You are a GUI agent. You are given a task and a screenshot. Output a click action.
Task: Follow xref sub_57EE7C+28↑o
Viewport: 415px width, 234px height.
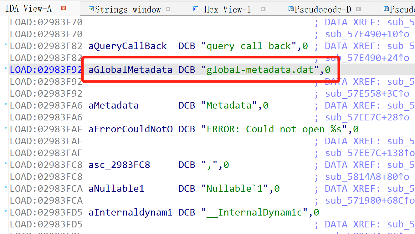(x=367, y=117)
